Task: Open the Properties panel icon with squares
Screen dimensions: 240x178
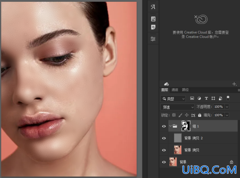Action: (x=153, y=19)
